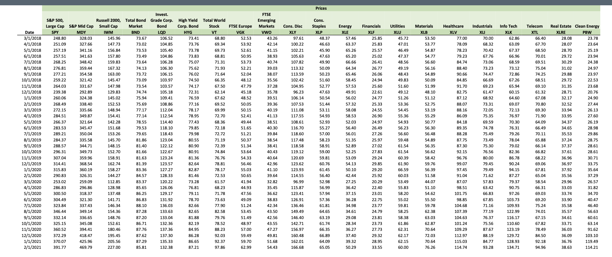Select the "Healthcare" column label
The image size is (612, 257).
coord(453,26)
